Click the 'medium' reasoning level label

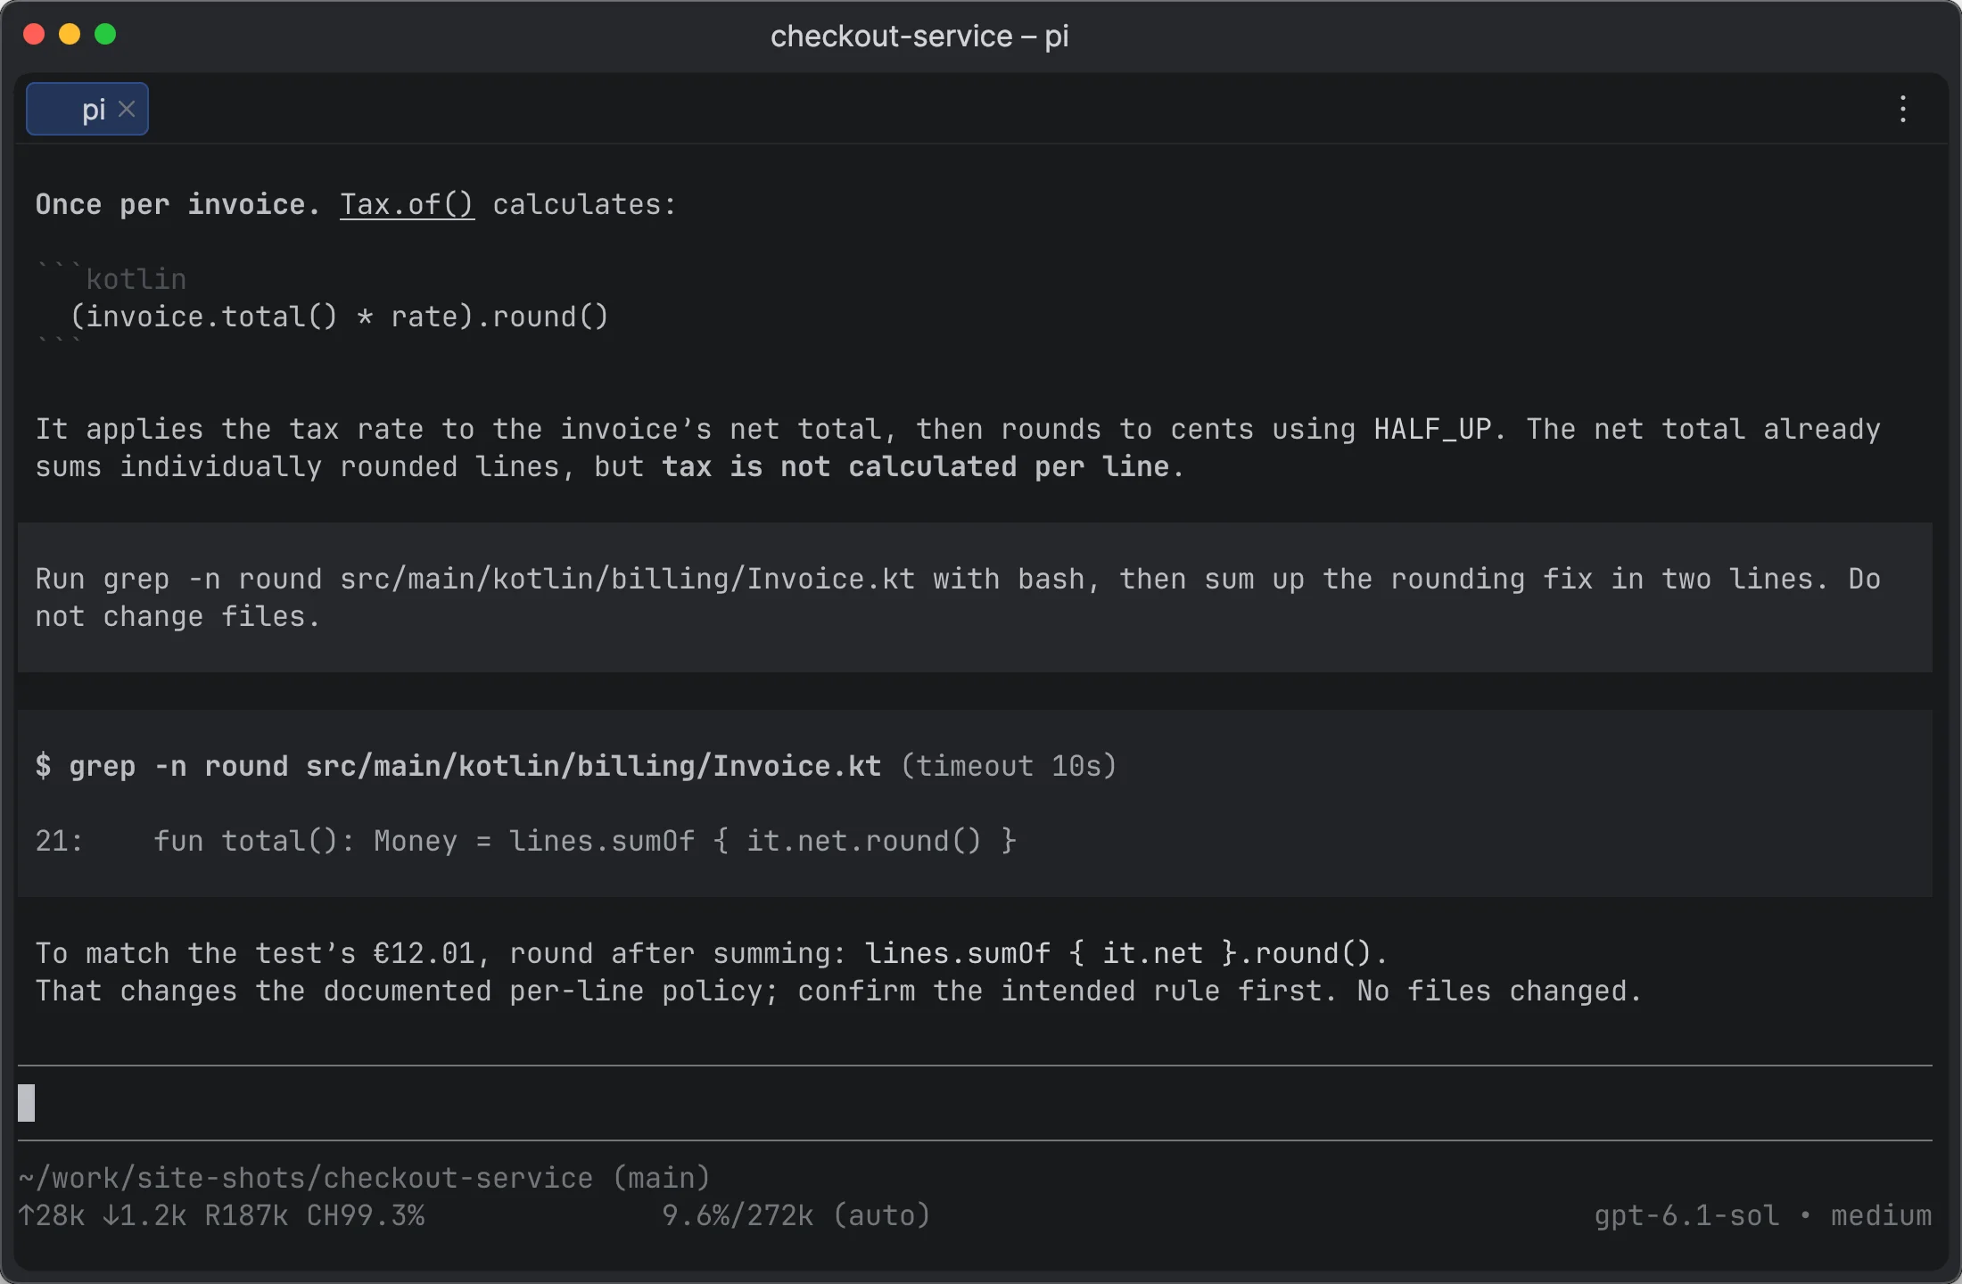(1882, 1215)
